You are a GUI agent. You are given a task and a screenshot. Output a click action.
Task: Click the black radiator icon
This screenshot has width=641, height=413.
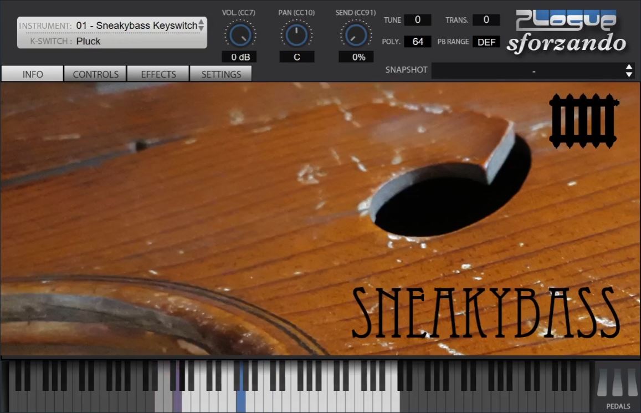(x=583, y=121)
